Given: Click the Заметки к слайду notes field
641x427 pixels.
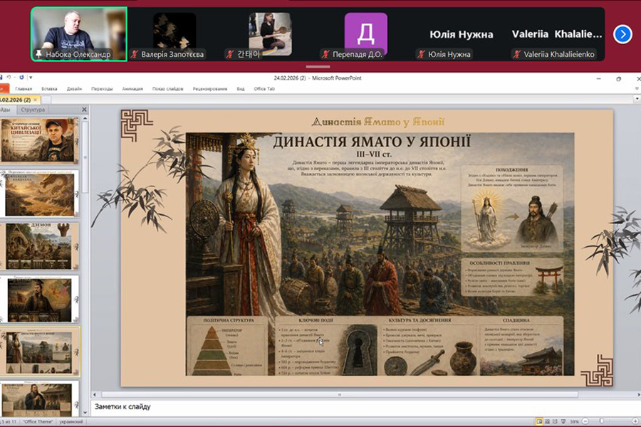Looking at the screenshot, I should (356, 406).
